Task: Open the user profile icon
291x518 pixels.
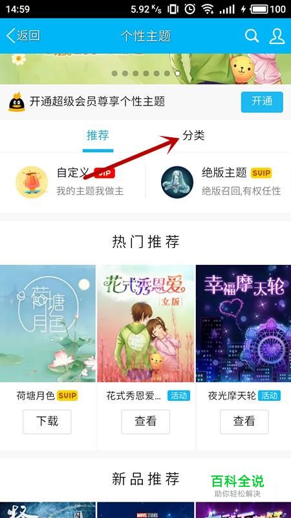Action: click(277, 36)
